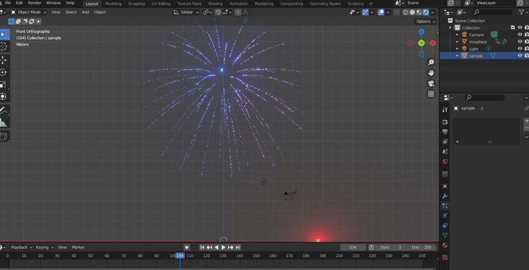This screenshot has width=529, height=270.
Task: Toggle visibility of the Light object
Action: [520, 49]
